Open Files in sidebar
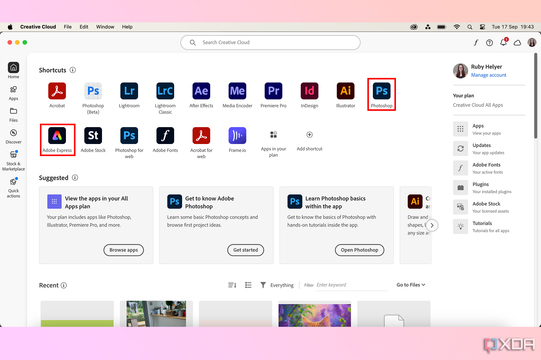541x360 pixels. point(13,115)
